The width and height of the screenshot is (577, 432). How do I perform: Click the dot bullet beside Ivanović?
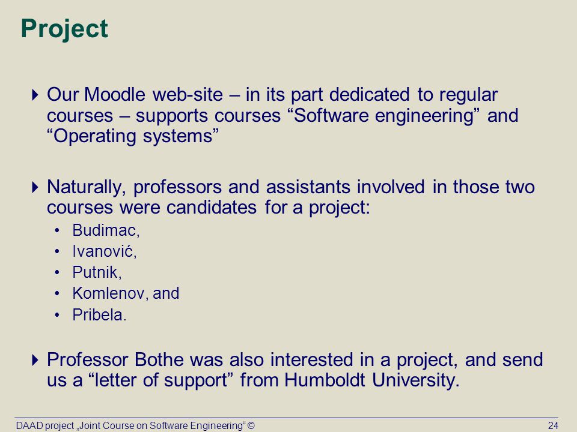pyautogui.click(x=56, y=251)
